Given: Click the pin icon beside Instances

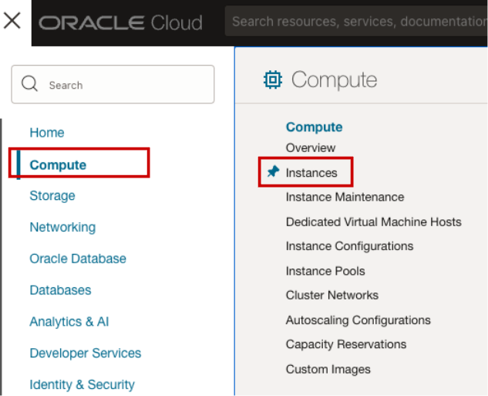Looking at the screenshot, I should [x=272, y=172].
